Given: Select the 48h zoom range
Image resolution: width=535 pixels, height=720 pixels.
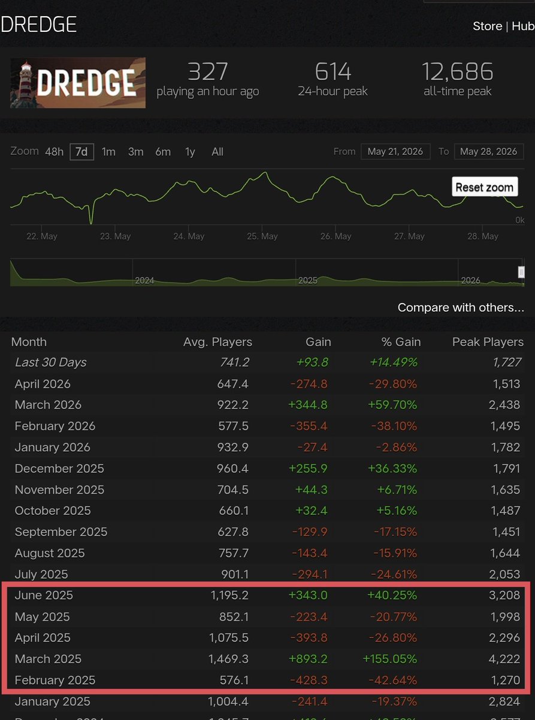Looking at the screenshot, I should tap(54, 152).
